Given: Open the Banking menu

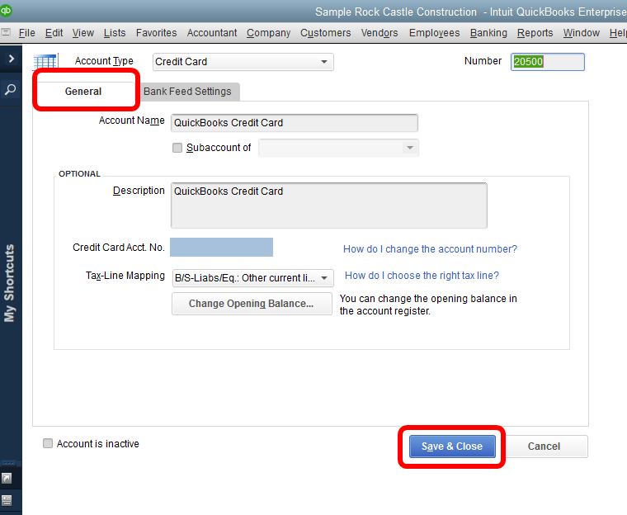Looking at the screenshot, I should (488, 33).
